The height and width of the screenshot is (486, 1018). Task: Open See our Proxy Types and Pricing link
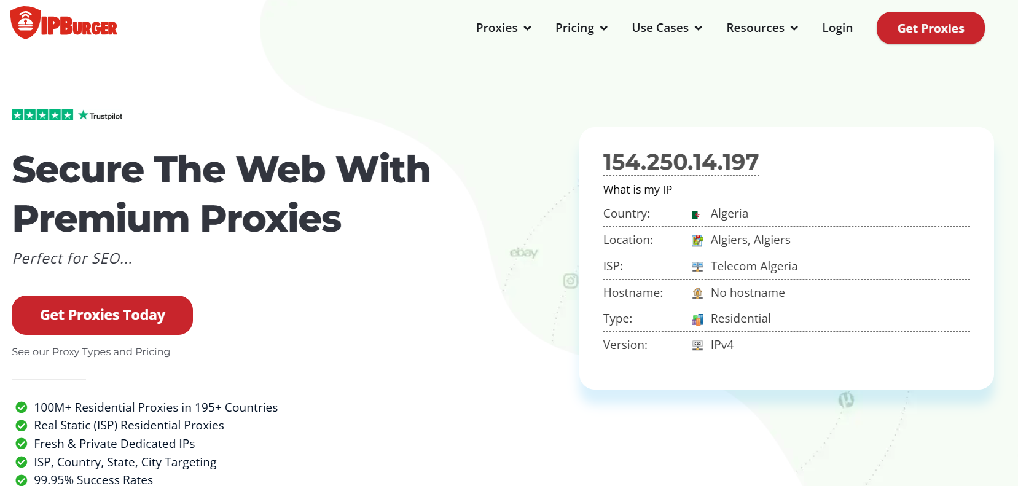(x=91, y=352)
